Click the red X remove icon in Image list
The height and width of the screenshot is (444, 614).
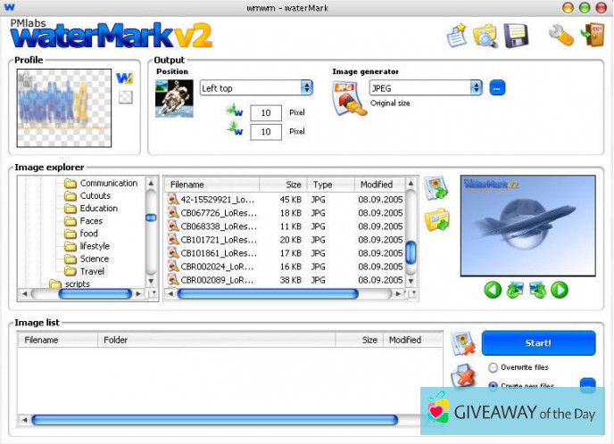462,376
